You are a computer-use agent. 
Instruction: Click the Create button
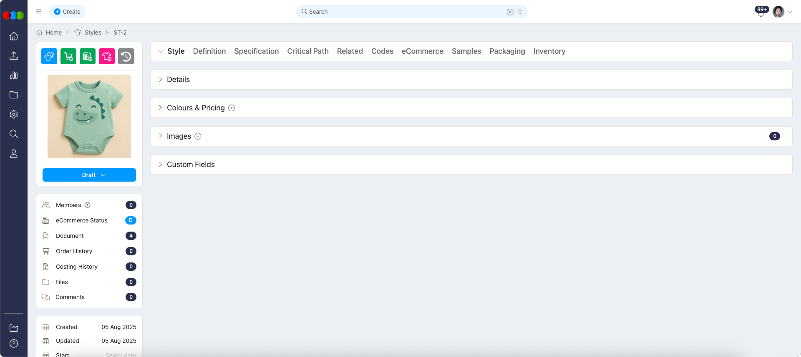click(67, 12)
